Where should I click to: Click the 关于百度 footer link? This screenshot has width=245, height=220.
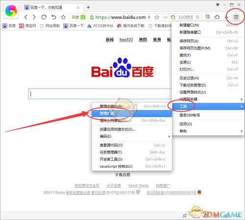click(114, 185)
